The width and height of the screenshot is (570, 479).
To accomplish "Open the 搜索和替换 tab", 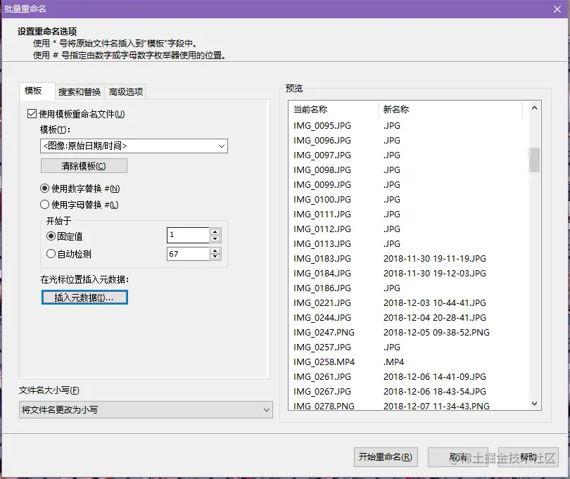I will click(80, 91).
